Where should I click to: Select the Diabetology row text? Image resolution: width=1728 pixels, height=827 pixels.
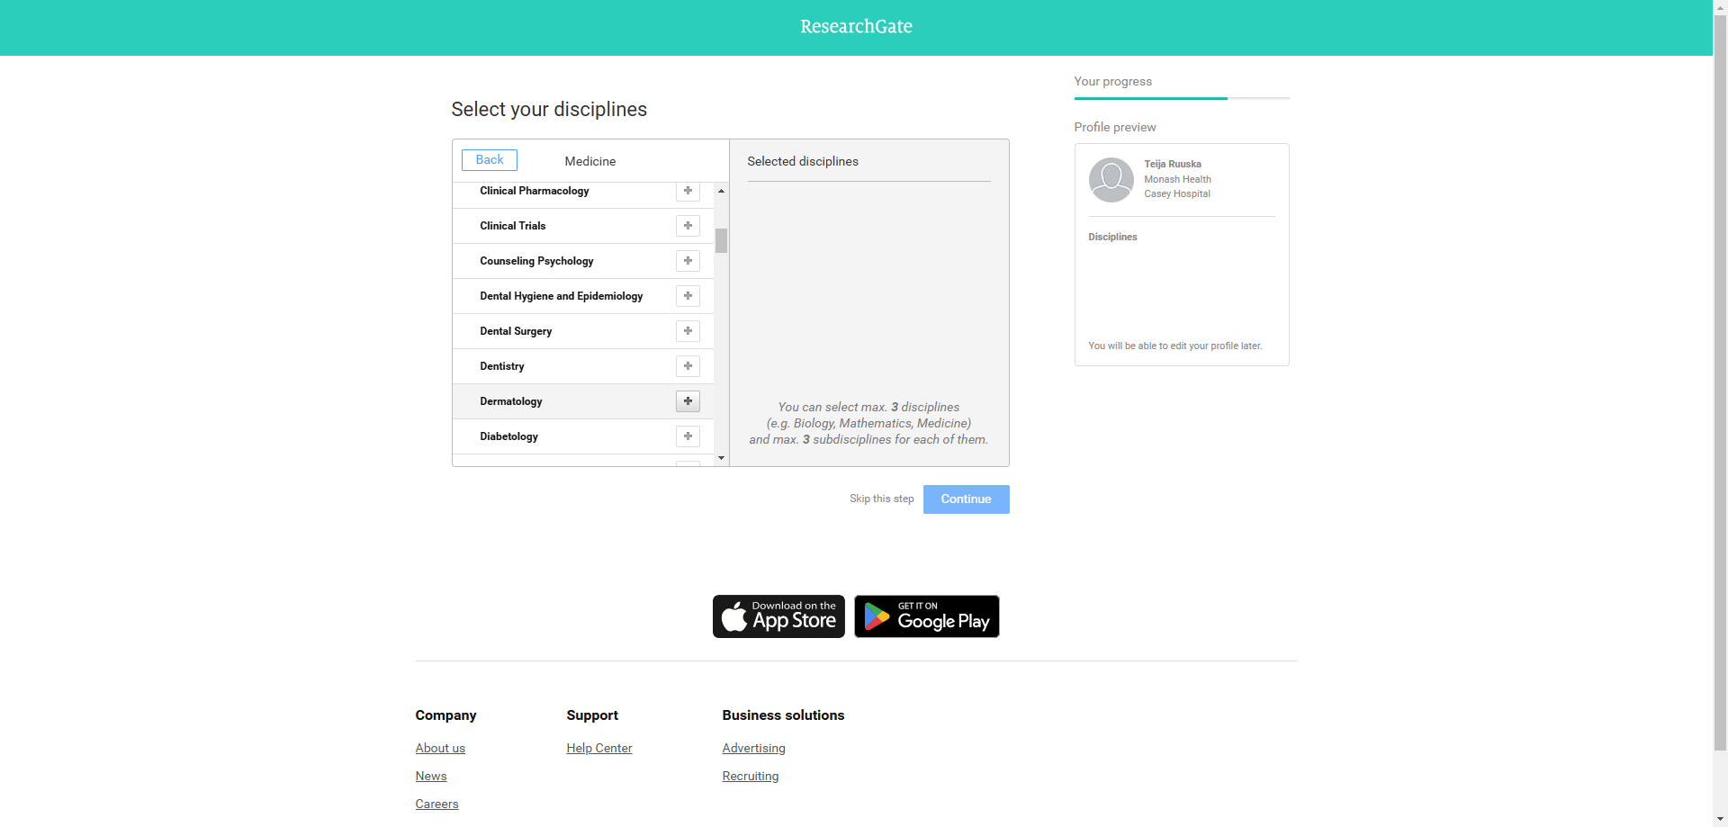(508, 436)
